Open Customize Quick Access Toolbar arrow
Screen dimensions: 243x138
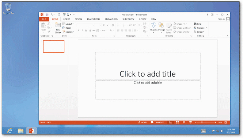(x=74, y=15)
